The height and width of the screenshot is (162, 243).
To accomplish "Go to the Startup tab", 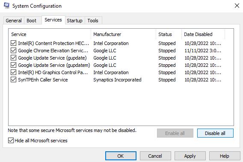I will 74,21.
